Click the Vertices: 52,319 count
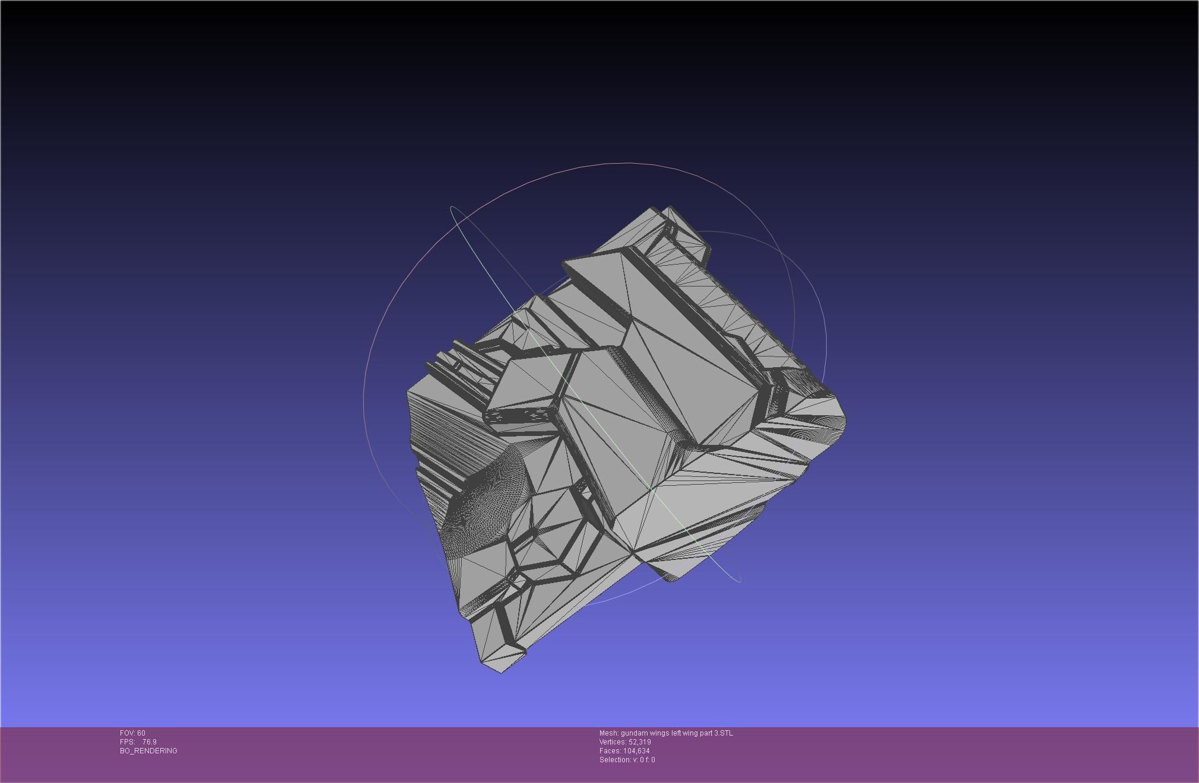1199x783 pixels. [625, 742]
